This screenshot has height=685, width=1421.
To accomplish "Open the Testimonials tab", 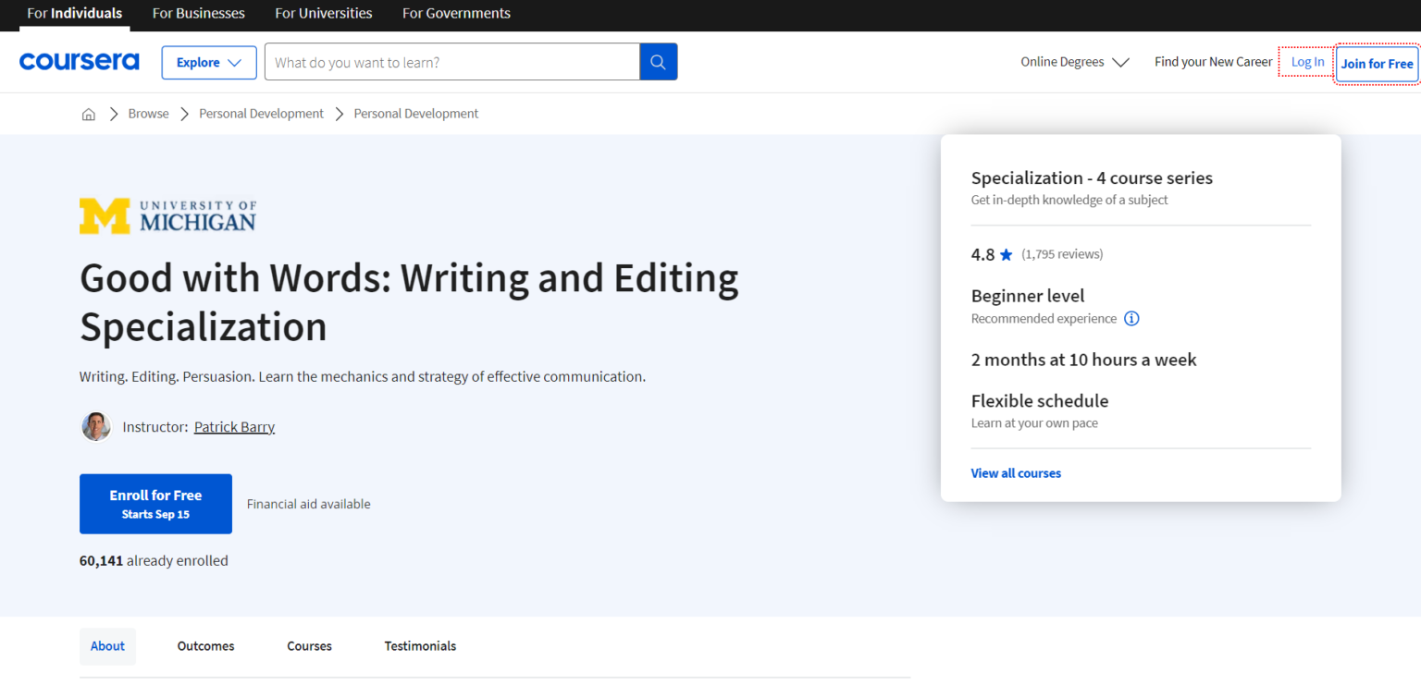I will click(420, 645).
